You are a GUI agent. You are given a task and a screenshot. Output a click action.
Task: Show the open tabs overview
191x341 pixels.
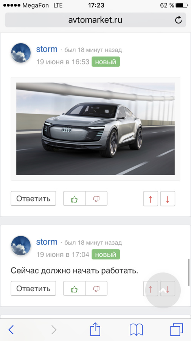click(176, 330)
